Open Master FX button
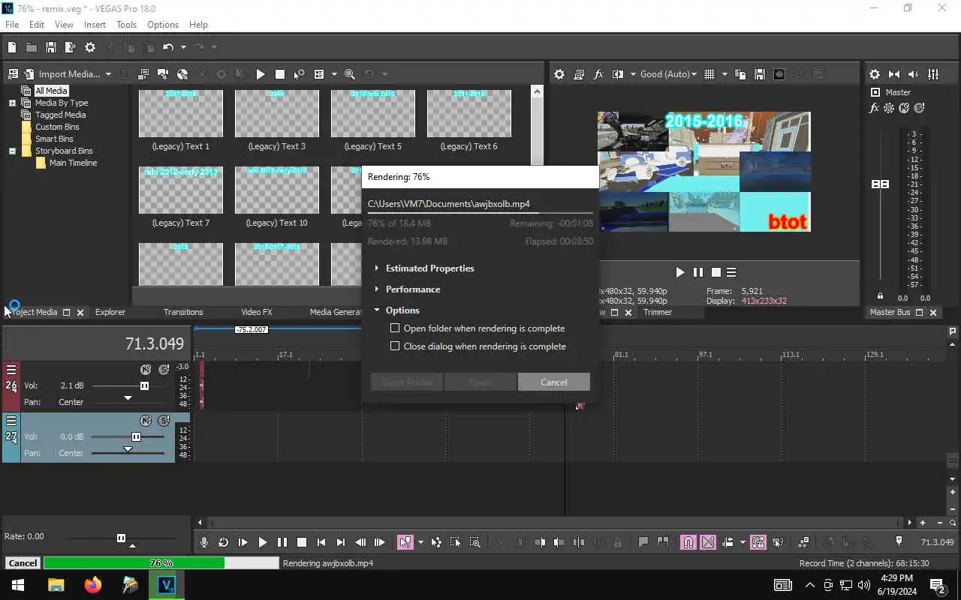The width and height of the screenshot is (961, 600). (874, 108)
